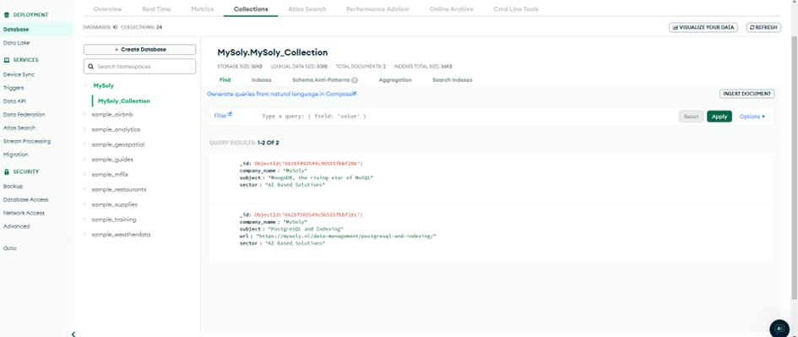Expand the sample_mflix database
This screenshot has height=337, width=798.
pyautogui.click(x=85, y=174)
